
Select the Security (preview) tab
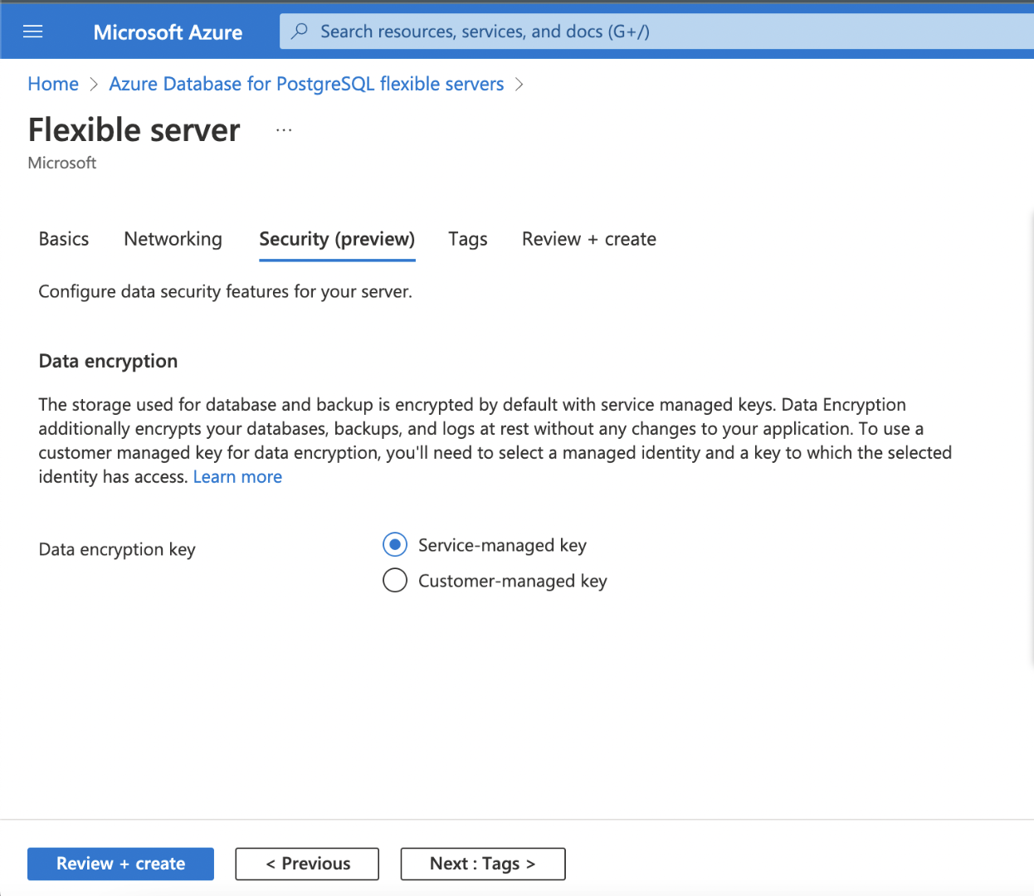coord(337,239)
